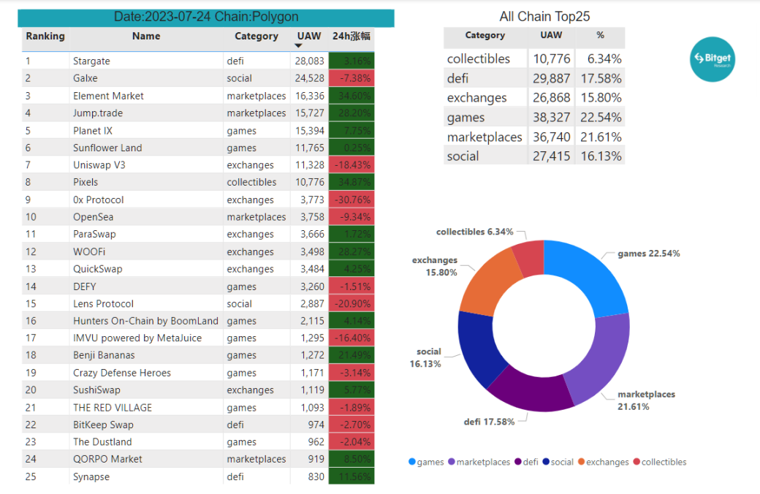Click Pixels name cell

85,182
